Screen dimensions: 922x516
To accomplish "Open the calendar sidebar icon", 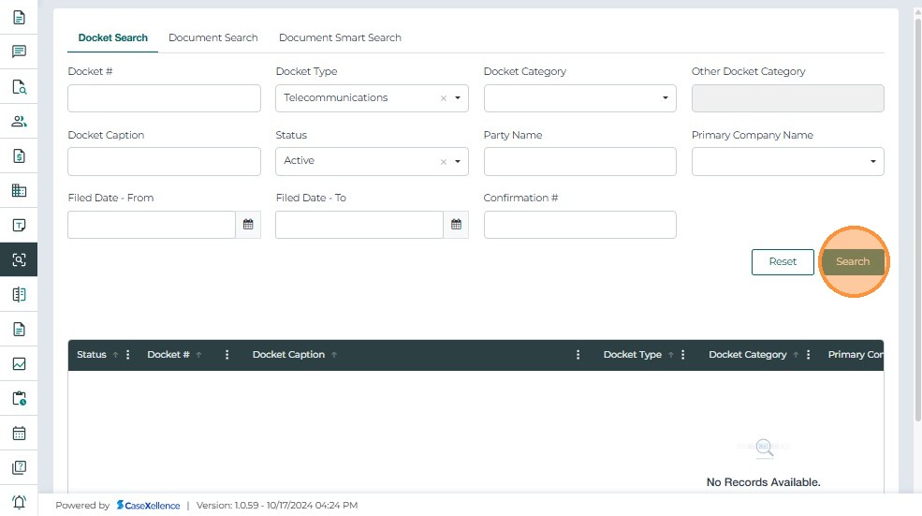I will click(19, 434).
